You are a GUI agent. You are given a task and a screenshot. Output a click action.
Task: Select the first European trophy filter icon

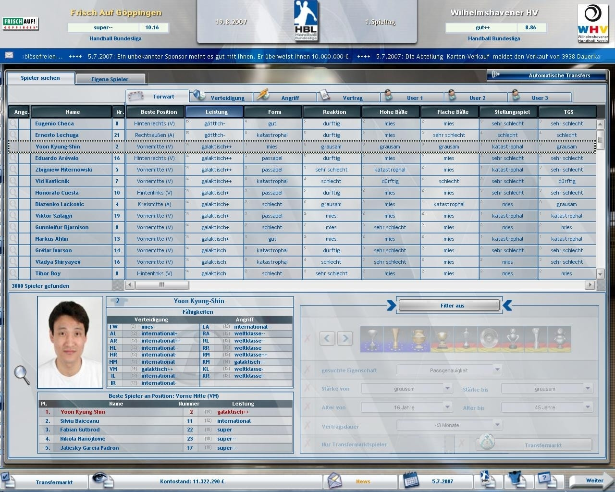[x=372, y=339]
